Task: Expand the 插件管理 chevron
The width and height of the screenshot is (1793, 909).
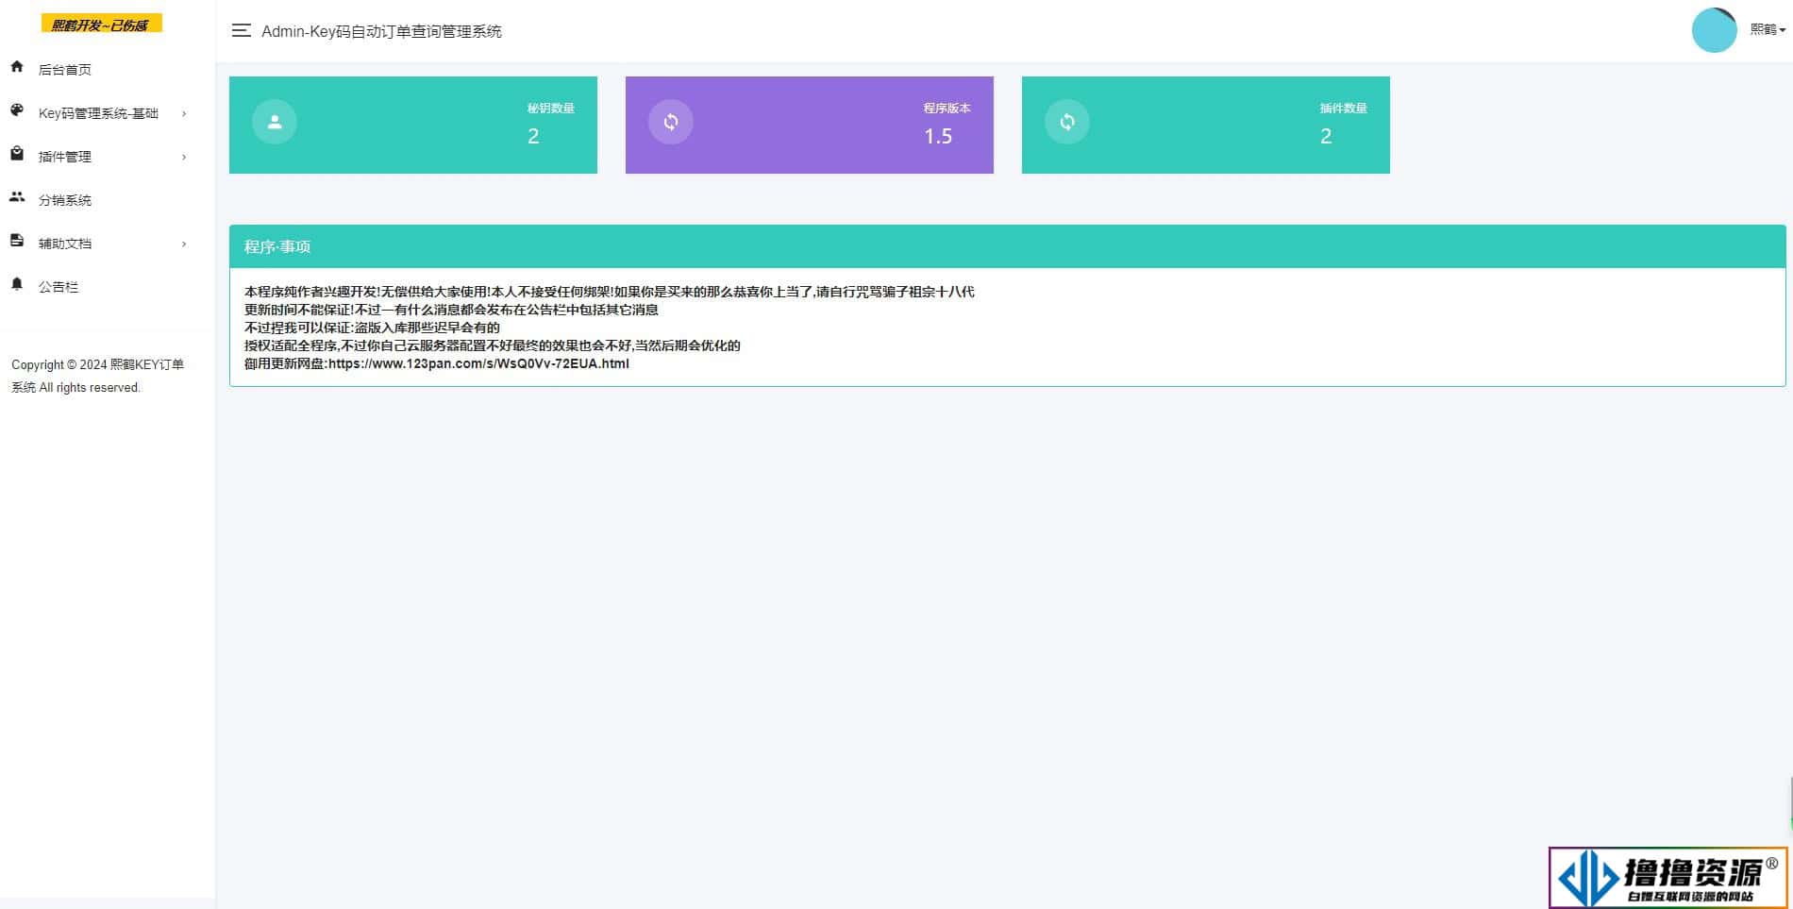Action: [184, 157]
